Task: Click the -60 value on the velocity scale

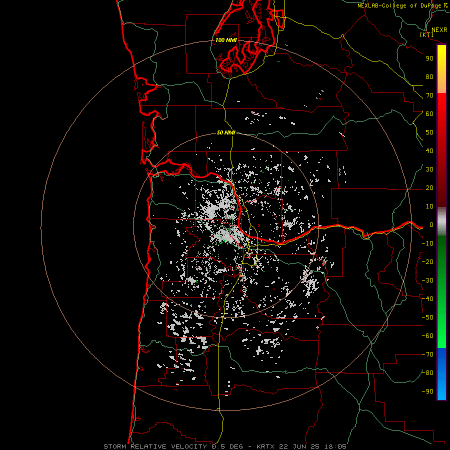Action: click(x=427, y=336)
